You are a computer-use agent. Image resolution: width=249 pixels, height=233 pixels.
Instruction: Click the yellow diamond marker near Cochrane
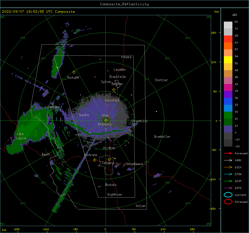(x=95, y=160)
